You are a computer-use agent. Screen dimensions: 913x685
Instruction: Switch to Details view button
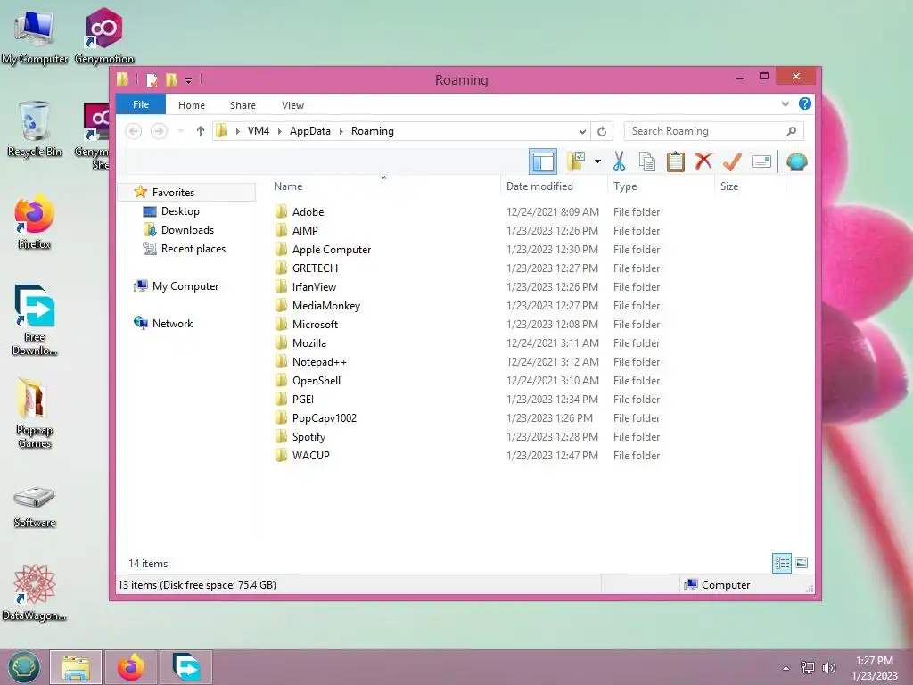[x=781, y=563]
